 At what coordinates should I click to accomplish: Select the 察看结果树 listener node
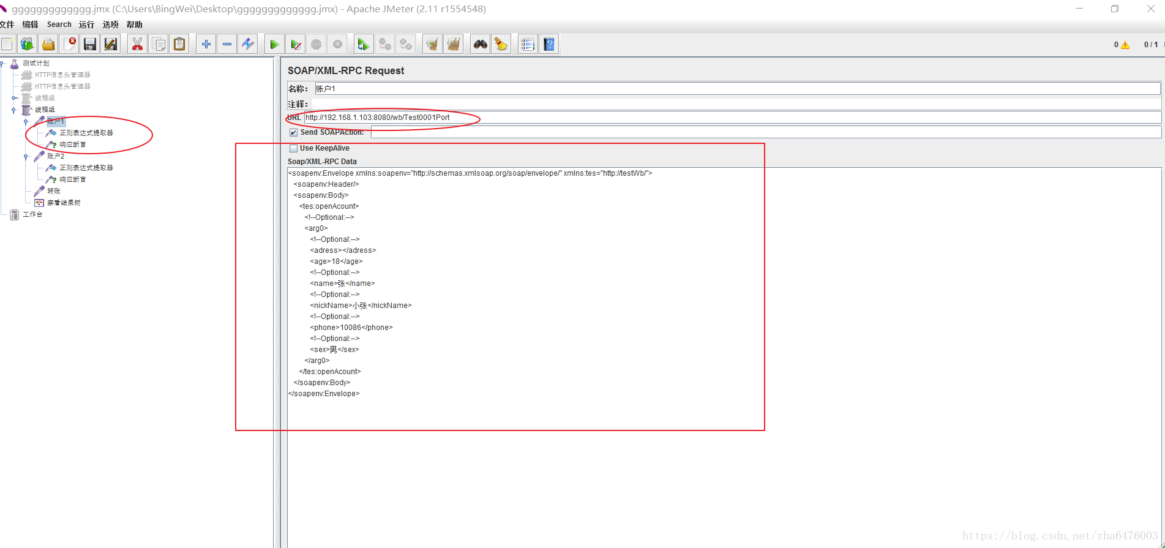tap(64, 203)
